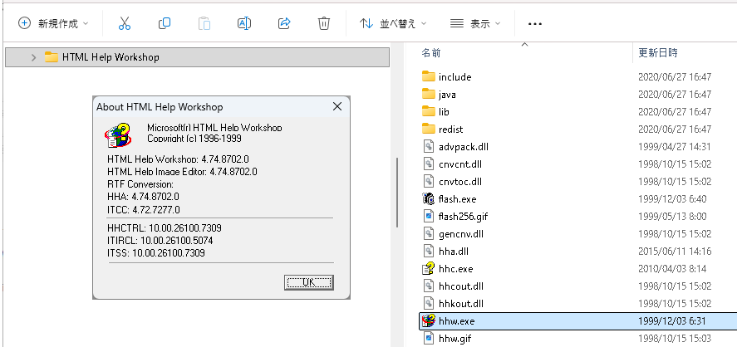
Task: Open the 並べ替え sort dropdown
Action: click(x=393, y=24)
